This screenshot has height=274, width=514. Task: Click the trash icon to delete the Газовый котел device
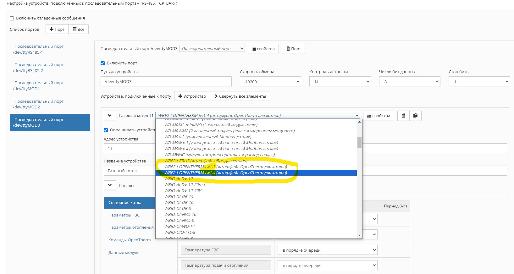pos(404,116)
